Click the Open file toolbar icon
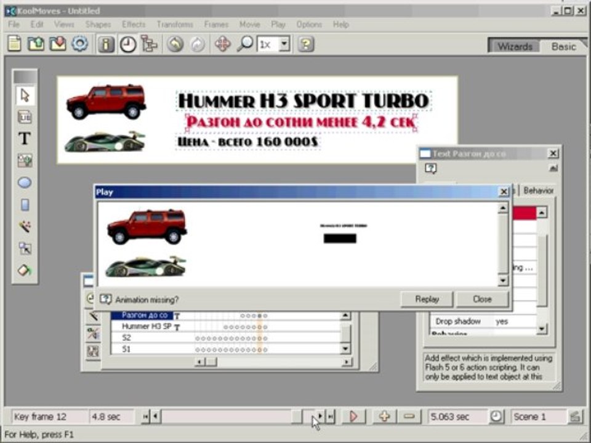 tap(36, 44)
